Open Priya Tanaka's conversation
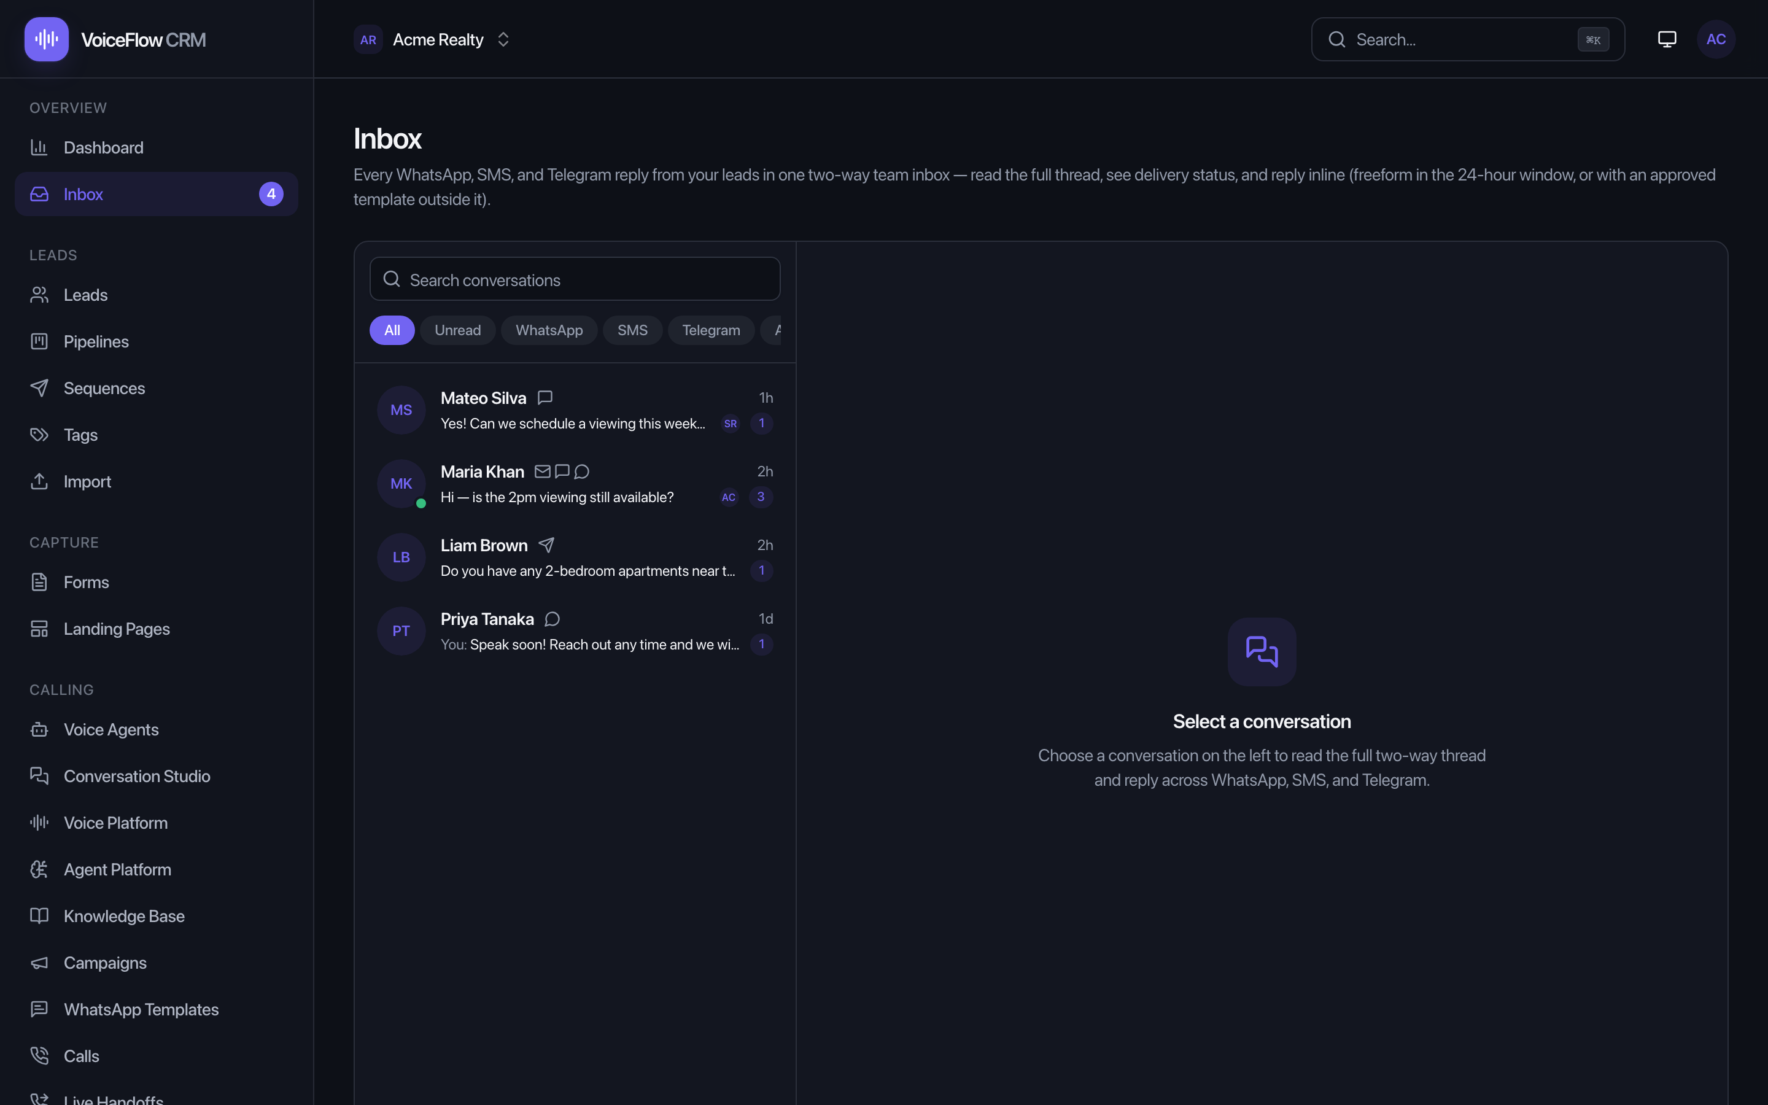The width and height of the screenshot is (1768, 1105). [x=575, y=630]
